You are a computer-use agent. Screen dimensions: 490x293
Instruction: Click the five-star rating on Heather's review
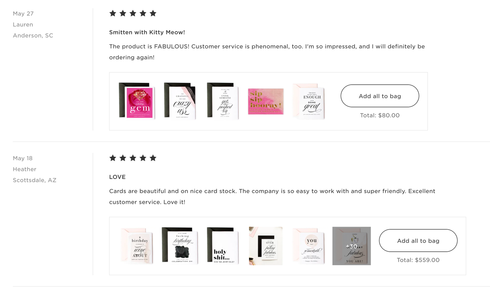133,158
